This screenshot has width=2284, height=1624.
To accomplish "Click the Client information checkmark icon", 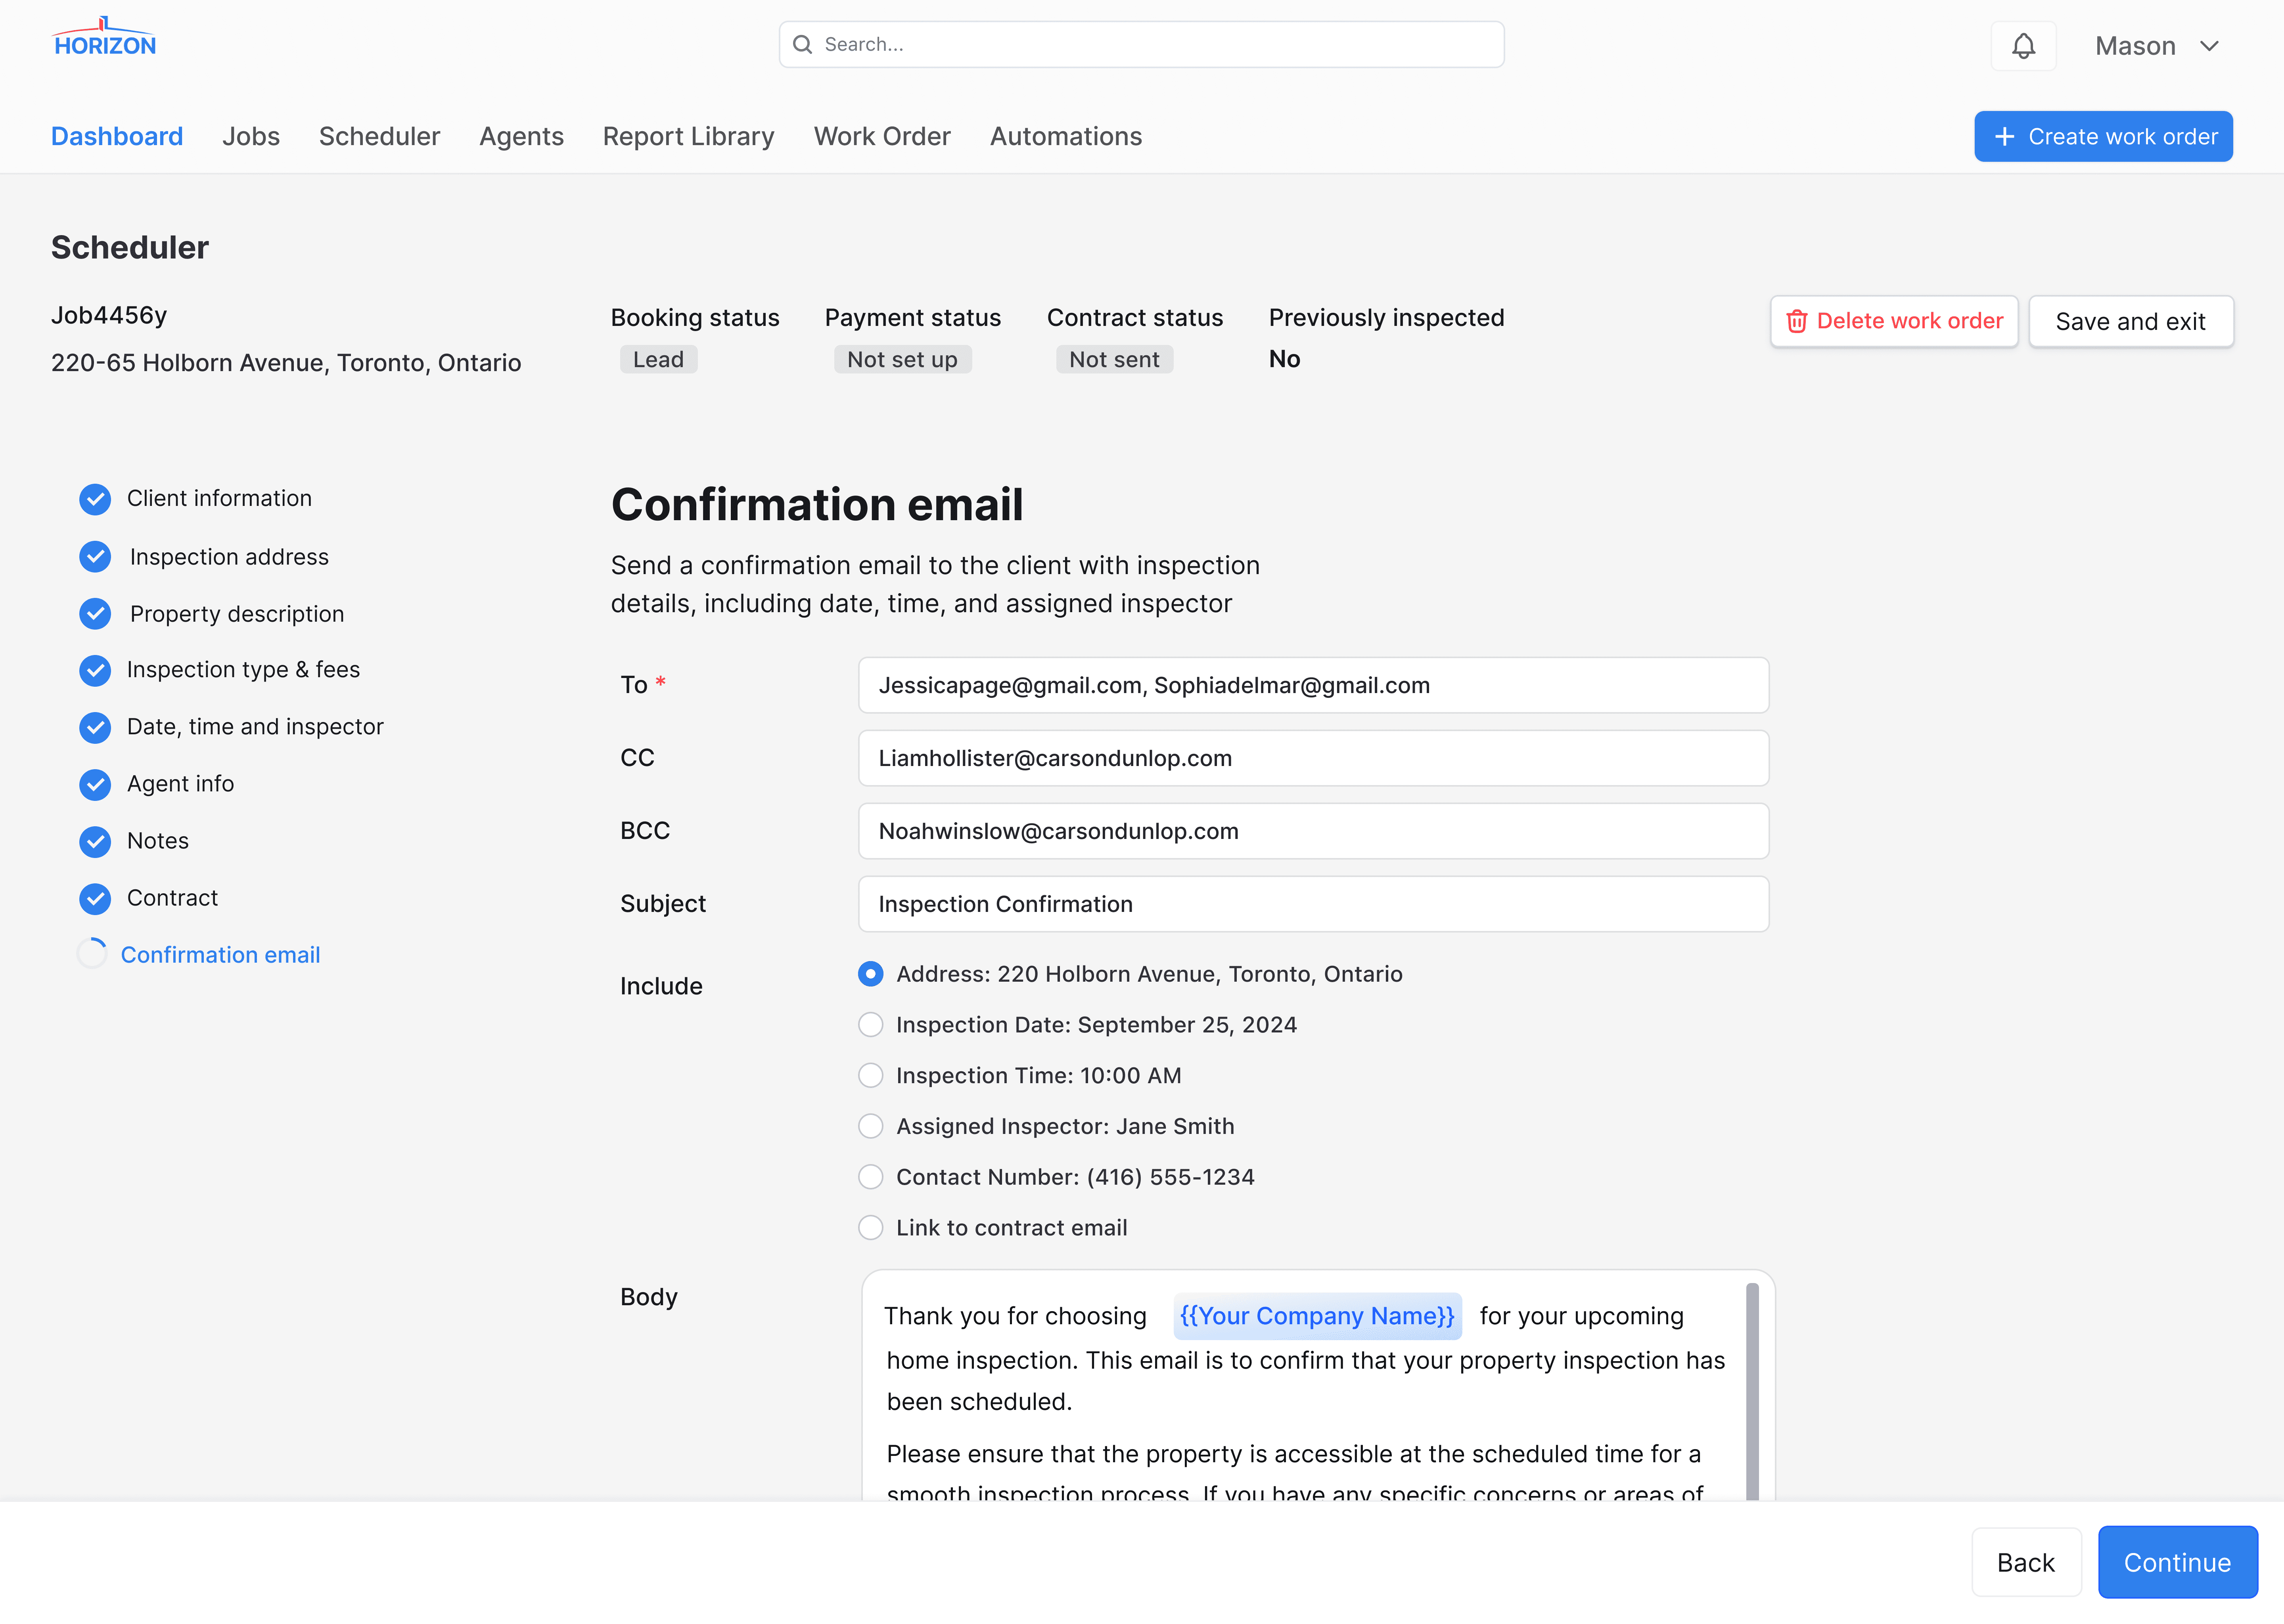I will click(95, 499).
